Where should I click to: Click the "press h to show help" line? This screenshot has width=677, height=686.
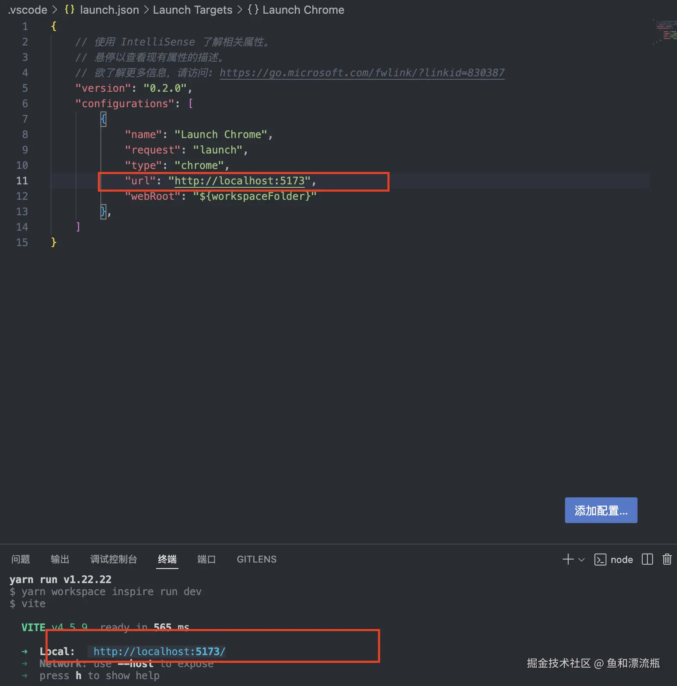[100, 676]
